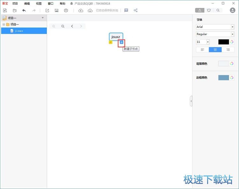Zoom in on the canvas

[x=54, y=26]
